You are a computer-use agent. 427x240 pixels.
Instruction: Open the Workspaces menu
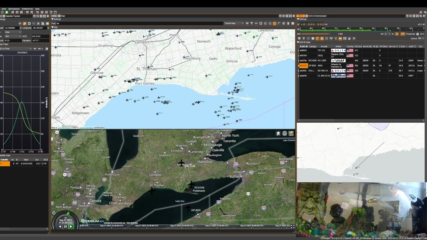14,9
